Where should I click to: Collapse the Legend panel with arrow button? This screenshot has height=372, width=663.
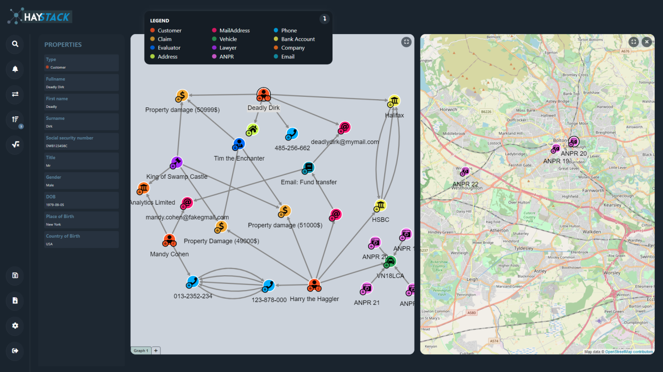[x=324, y=19]
